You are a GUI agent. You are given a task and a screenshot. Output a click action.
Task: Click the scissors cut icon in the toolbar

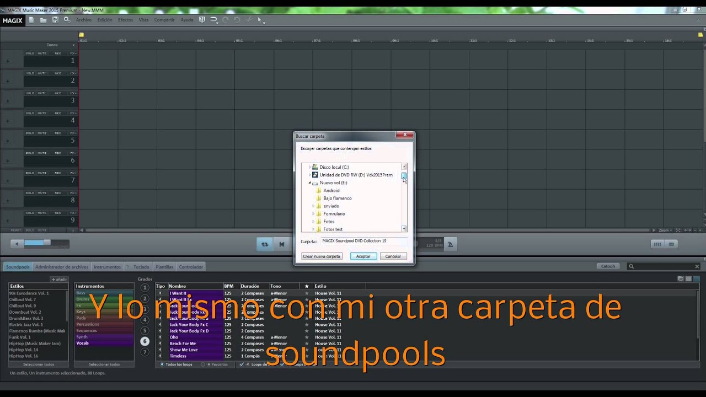(249, 20)
